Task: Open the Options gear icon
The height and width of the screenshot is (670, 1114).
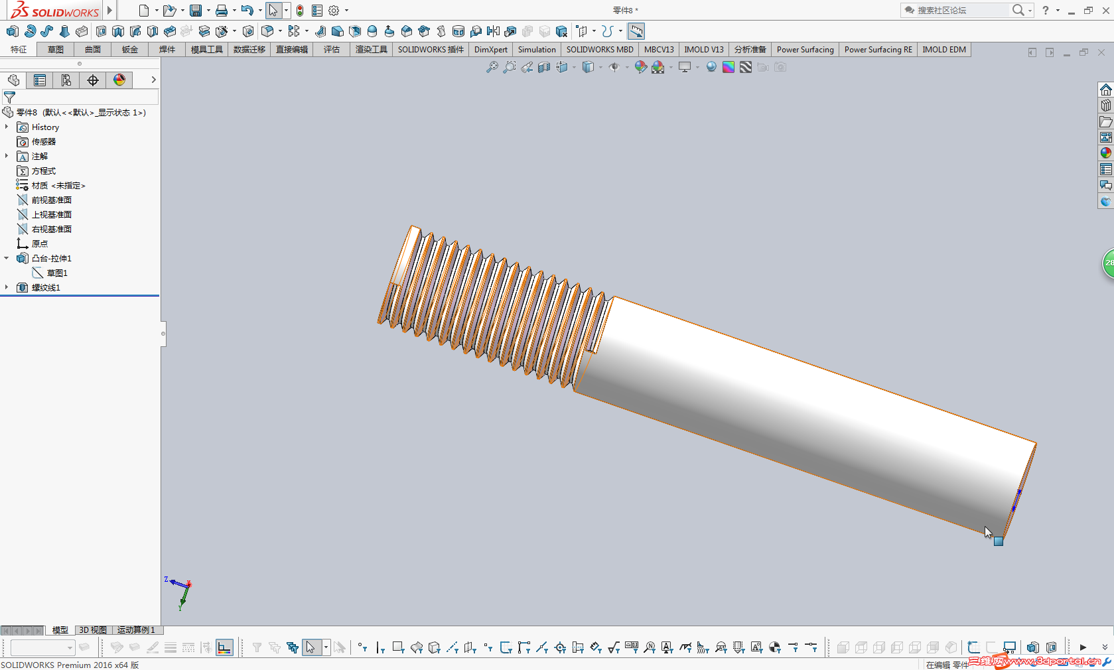Action: (334, 11)
